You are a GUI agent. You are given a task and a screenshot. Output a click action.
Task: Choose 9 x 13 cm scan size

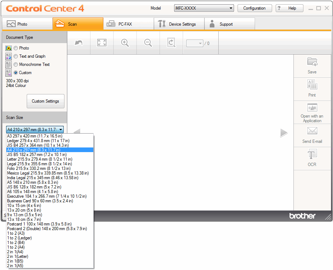point(50,215)
